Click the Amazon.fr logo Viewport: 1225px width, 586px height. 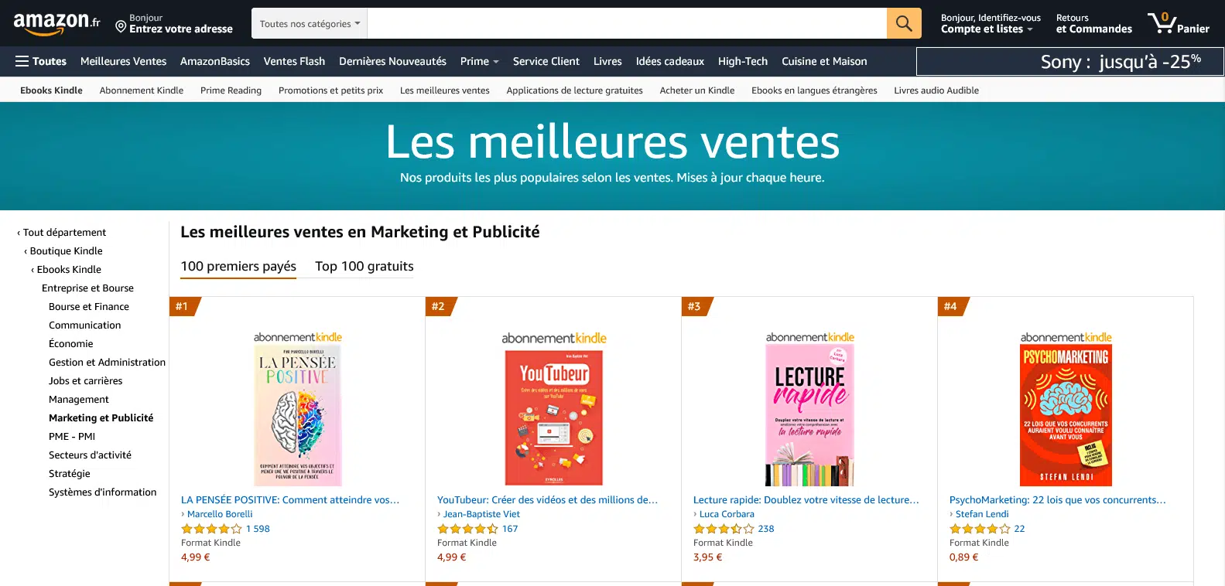[x=56, y=23]
